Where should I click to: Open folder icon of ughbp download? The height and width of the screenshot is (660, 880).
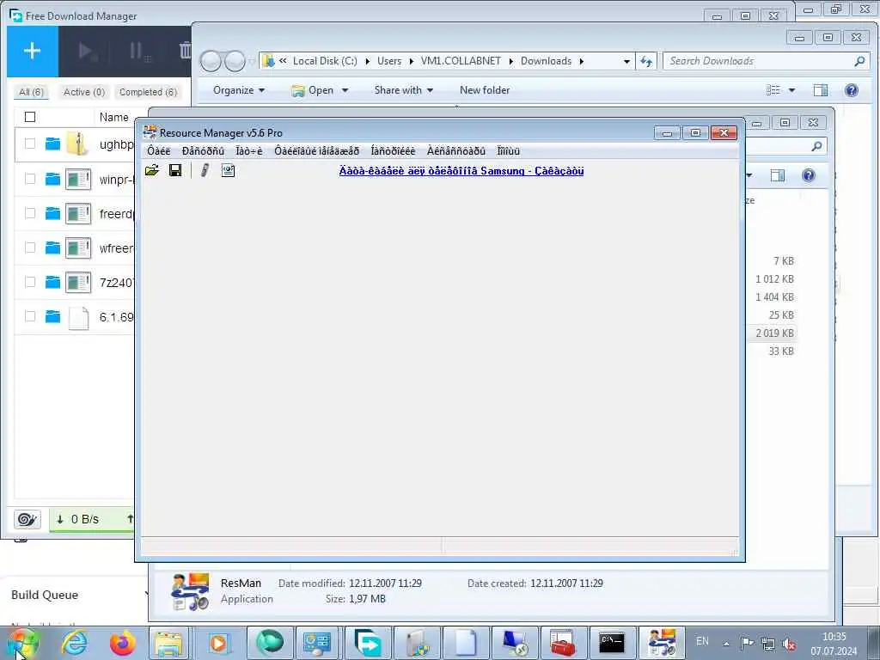(x=52, y=144)
